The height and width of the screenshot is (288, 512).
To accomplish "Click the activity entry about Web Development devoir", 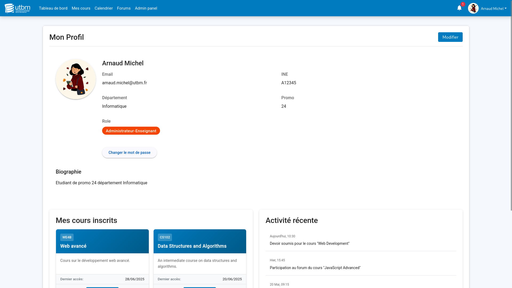I will coord(310,243).
